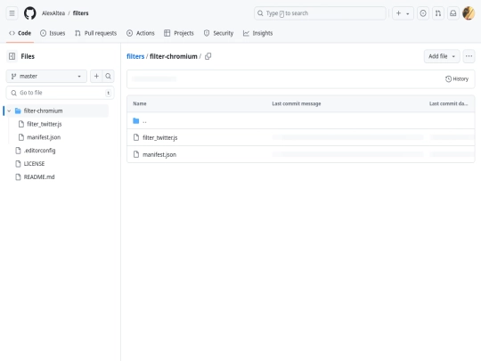
Task: Go to parent directory row
Action: (x=301, y=120)
